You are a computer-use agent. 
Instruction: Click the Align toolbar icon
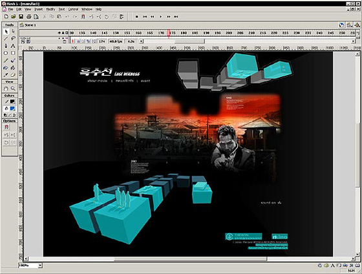(x=122, y=17)
